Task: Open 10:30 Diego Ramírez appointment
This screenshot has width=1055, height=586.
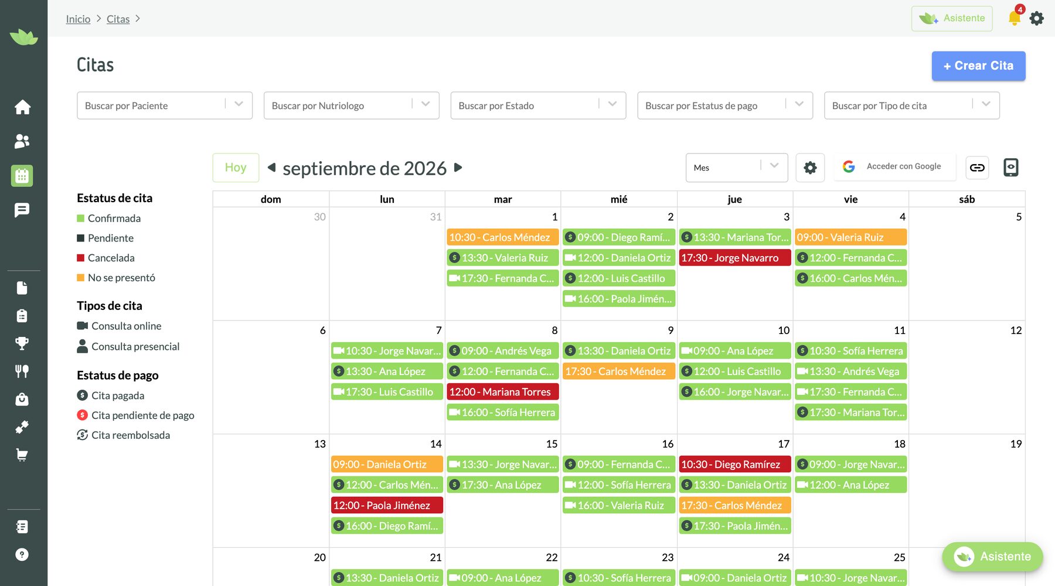Action: pyautogui.click(x=734, y=464)
